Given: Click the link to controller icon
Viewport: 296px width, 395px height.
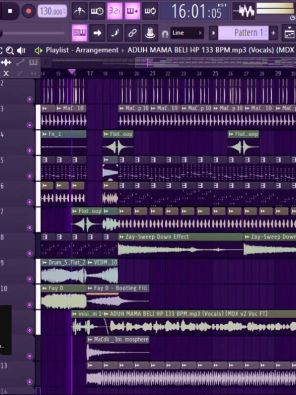Looking at the screenshot, I should [x=132, y=33].
